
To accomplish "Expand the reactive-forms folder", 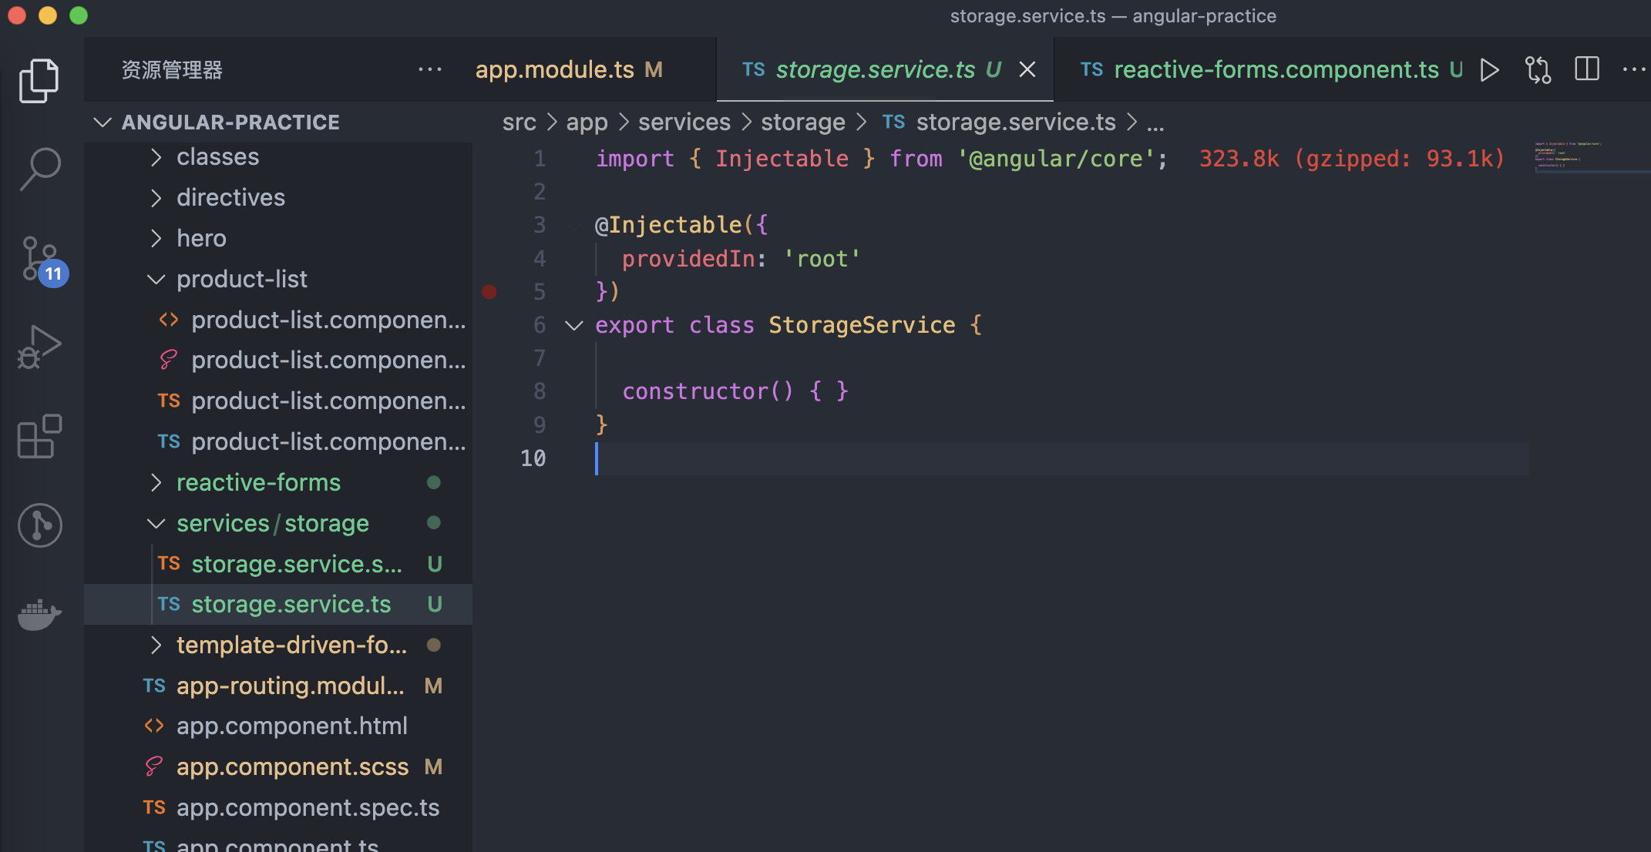I will (258, 483).
